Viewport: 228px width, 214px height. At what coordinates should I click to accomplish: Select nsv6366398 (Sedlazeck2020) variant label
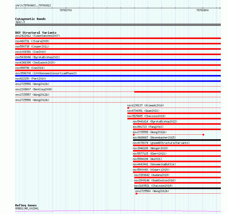(35, 62)
